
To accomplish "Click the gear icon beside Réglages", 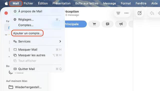I will pyautogui.click(x=15, y=19).
